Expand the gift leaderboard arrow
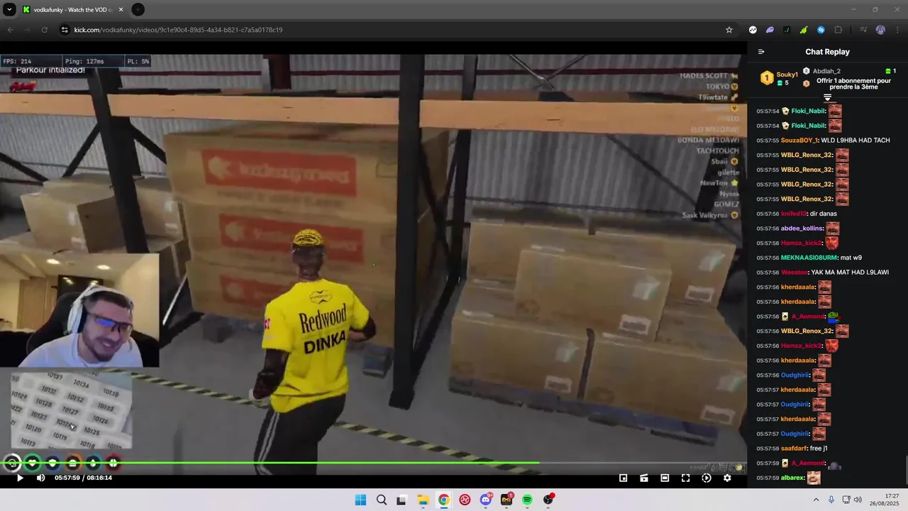Image resolution: width=908 pixels, height=511 pixels. coord(827,97)
